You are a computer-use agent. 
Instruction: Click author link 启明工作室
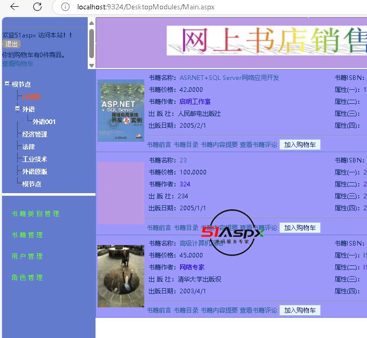pyautogui.click(x=195, y=102)
